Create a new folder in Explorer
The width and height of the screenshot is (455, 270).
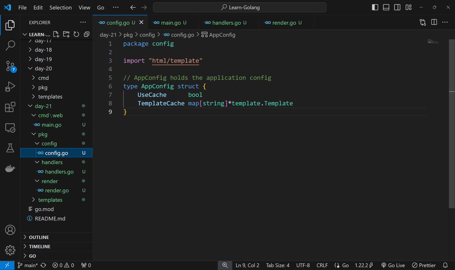[66, 34]
